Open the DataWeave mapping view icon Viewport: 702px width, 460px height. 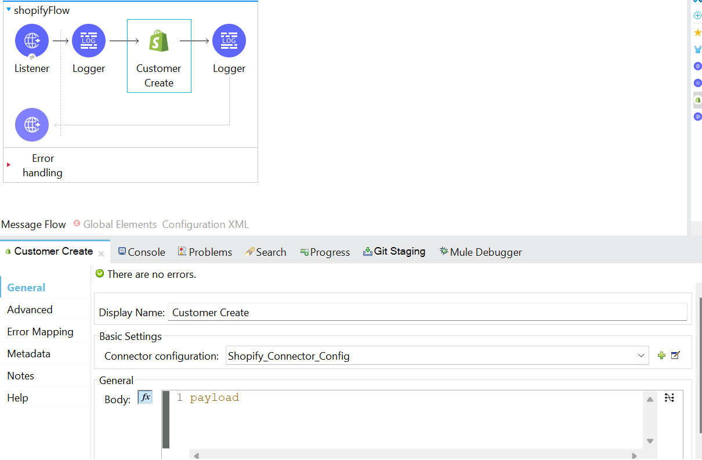670,397
